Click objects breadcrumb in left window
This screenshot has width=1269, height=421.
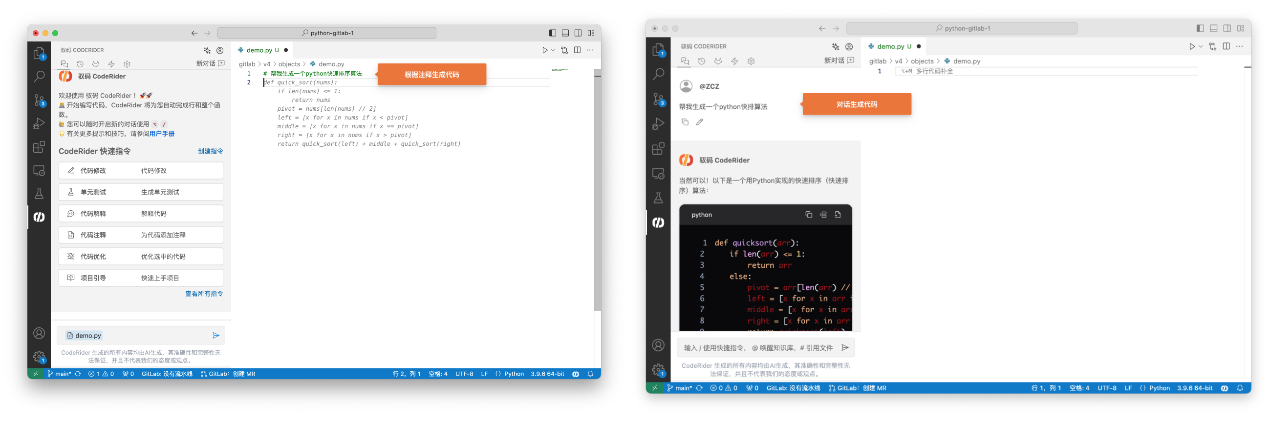(x=289, y=64)
